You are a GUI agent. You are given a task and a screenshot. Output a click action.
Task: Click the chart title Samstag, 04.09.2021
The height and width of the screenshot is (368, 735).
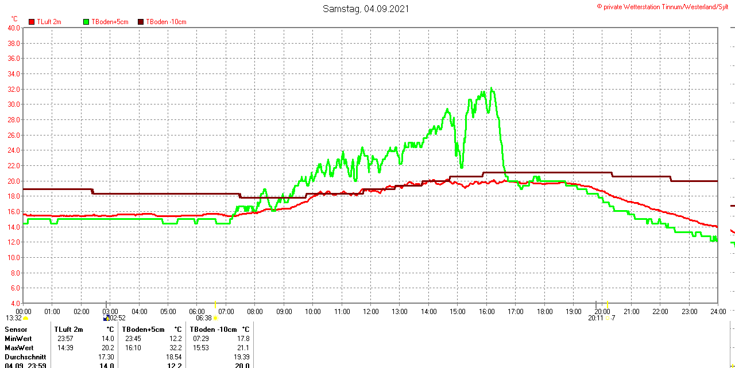(x=366, y=9)
